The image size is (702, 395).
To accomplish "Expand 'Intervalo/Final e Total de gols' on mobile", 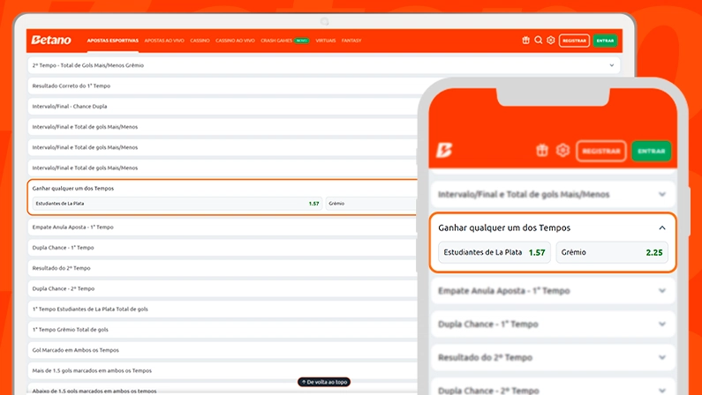I will pos(662,194).
